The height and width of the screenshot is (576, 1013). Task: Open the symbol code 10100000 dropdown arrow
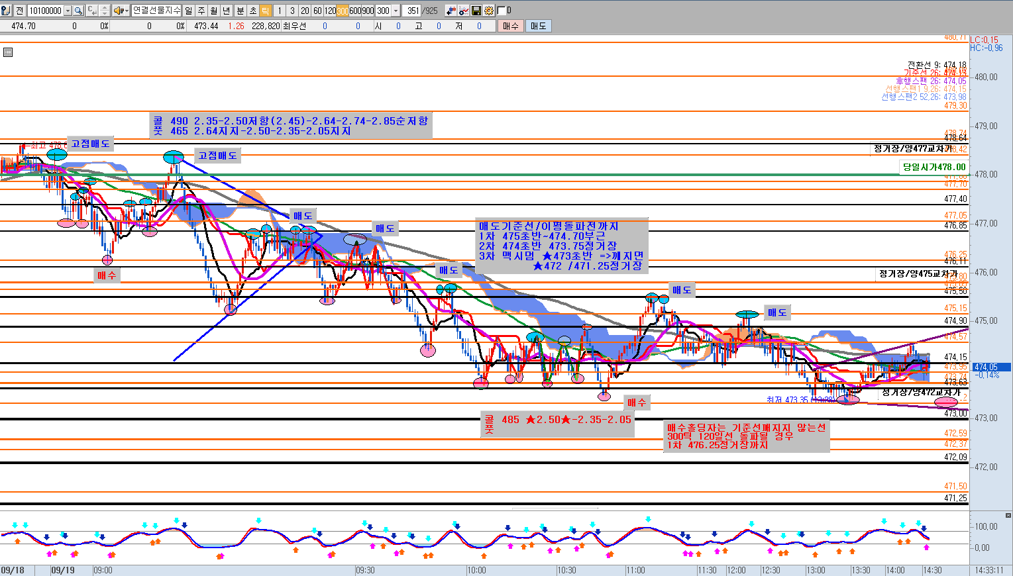point(68,11)
